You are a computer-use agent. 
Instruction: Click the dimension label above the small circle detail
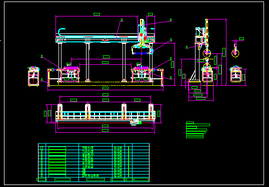(241, 39)
